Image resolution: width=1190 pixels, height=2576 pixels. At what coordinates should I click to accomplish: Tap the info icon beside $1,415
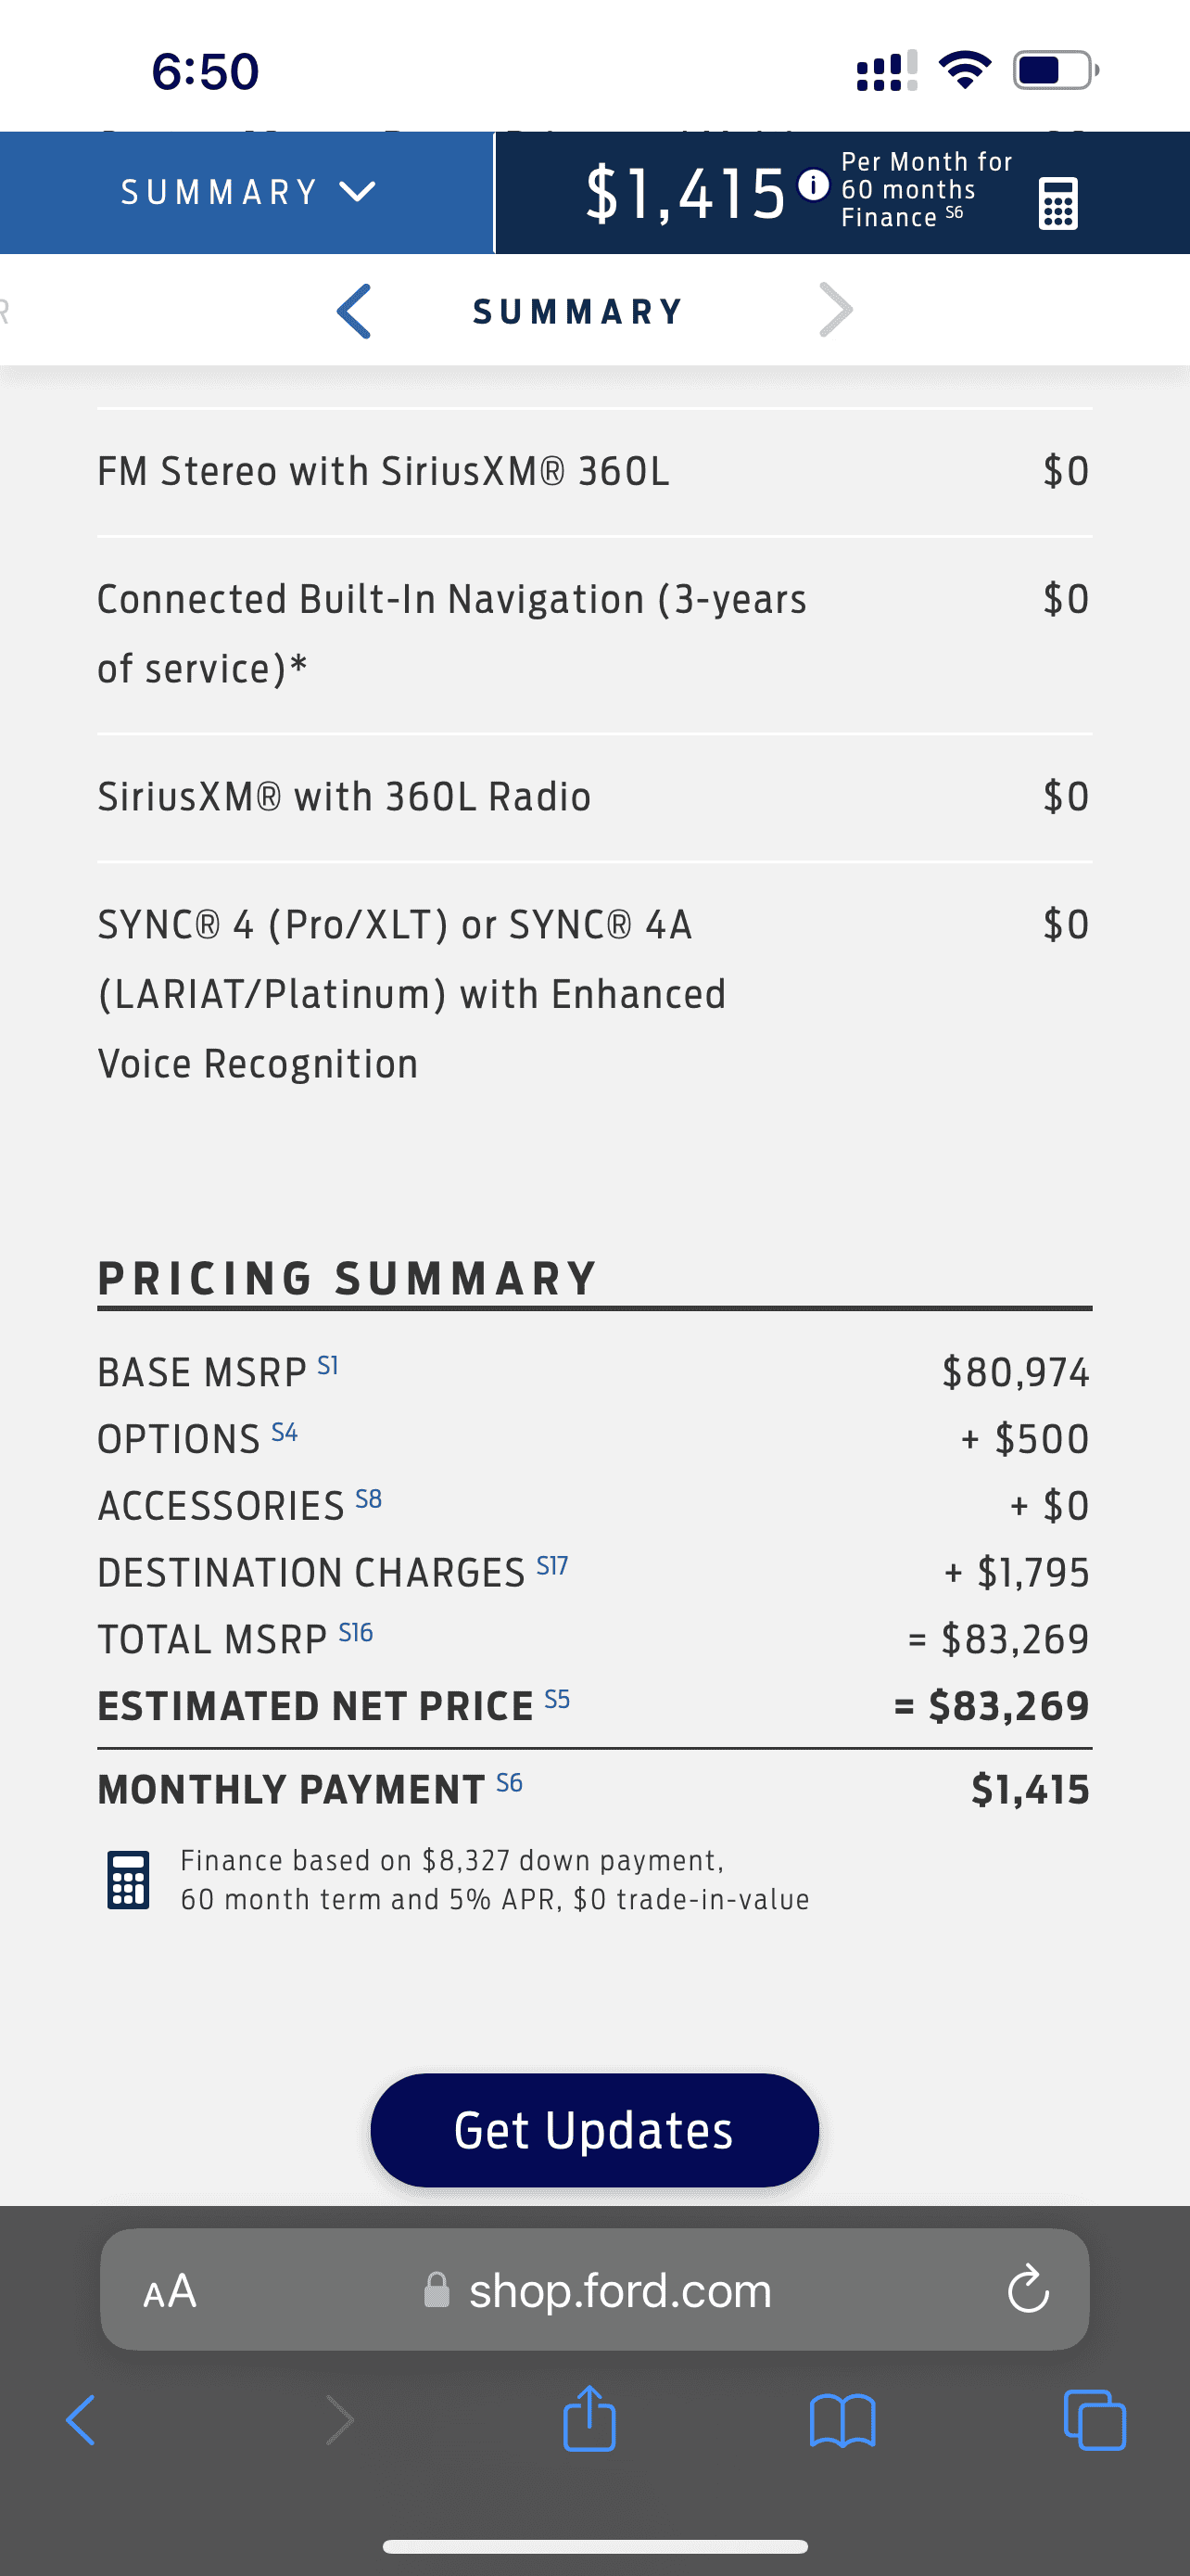coord(814,185)
